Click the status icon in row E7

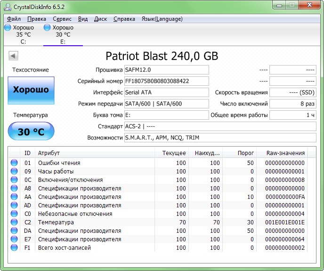14,239
